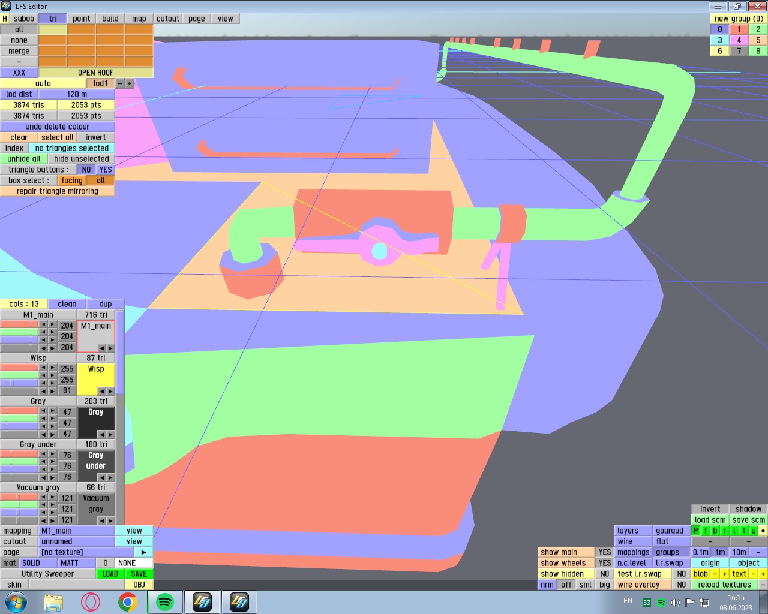Select the underside view 'u' button
The width and height of the screenshot is (768, 614).
pos(754,531)
